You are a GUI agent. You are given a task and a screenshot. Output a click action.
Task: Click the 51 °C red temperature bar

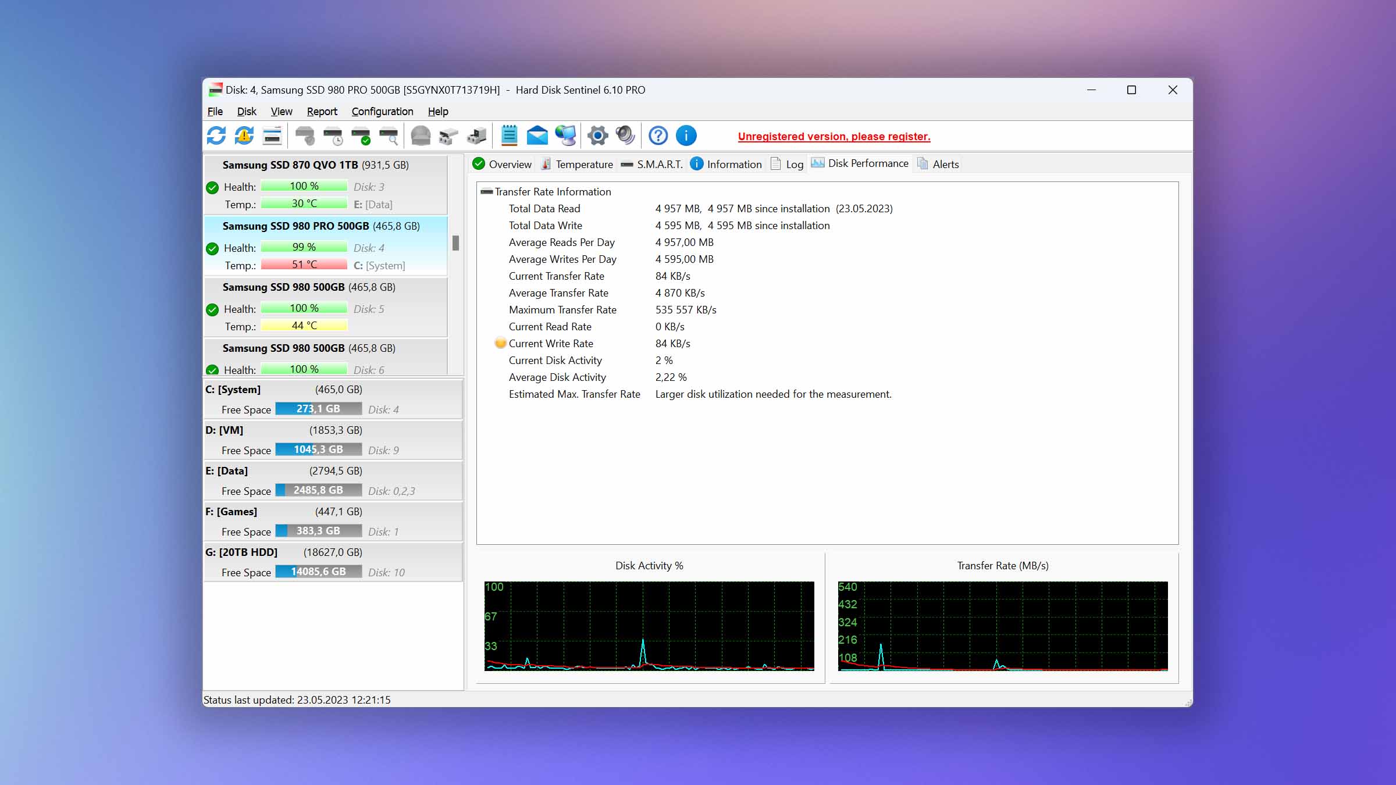point(304,265)
